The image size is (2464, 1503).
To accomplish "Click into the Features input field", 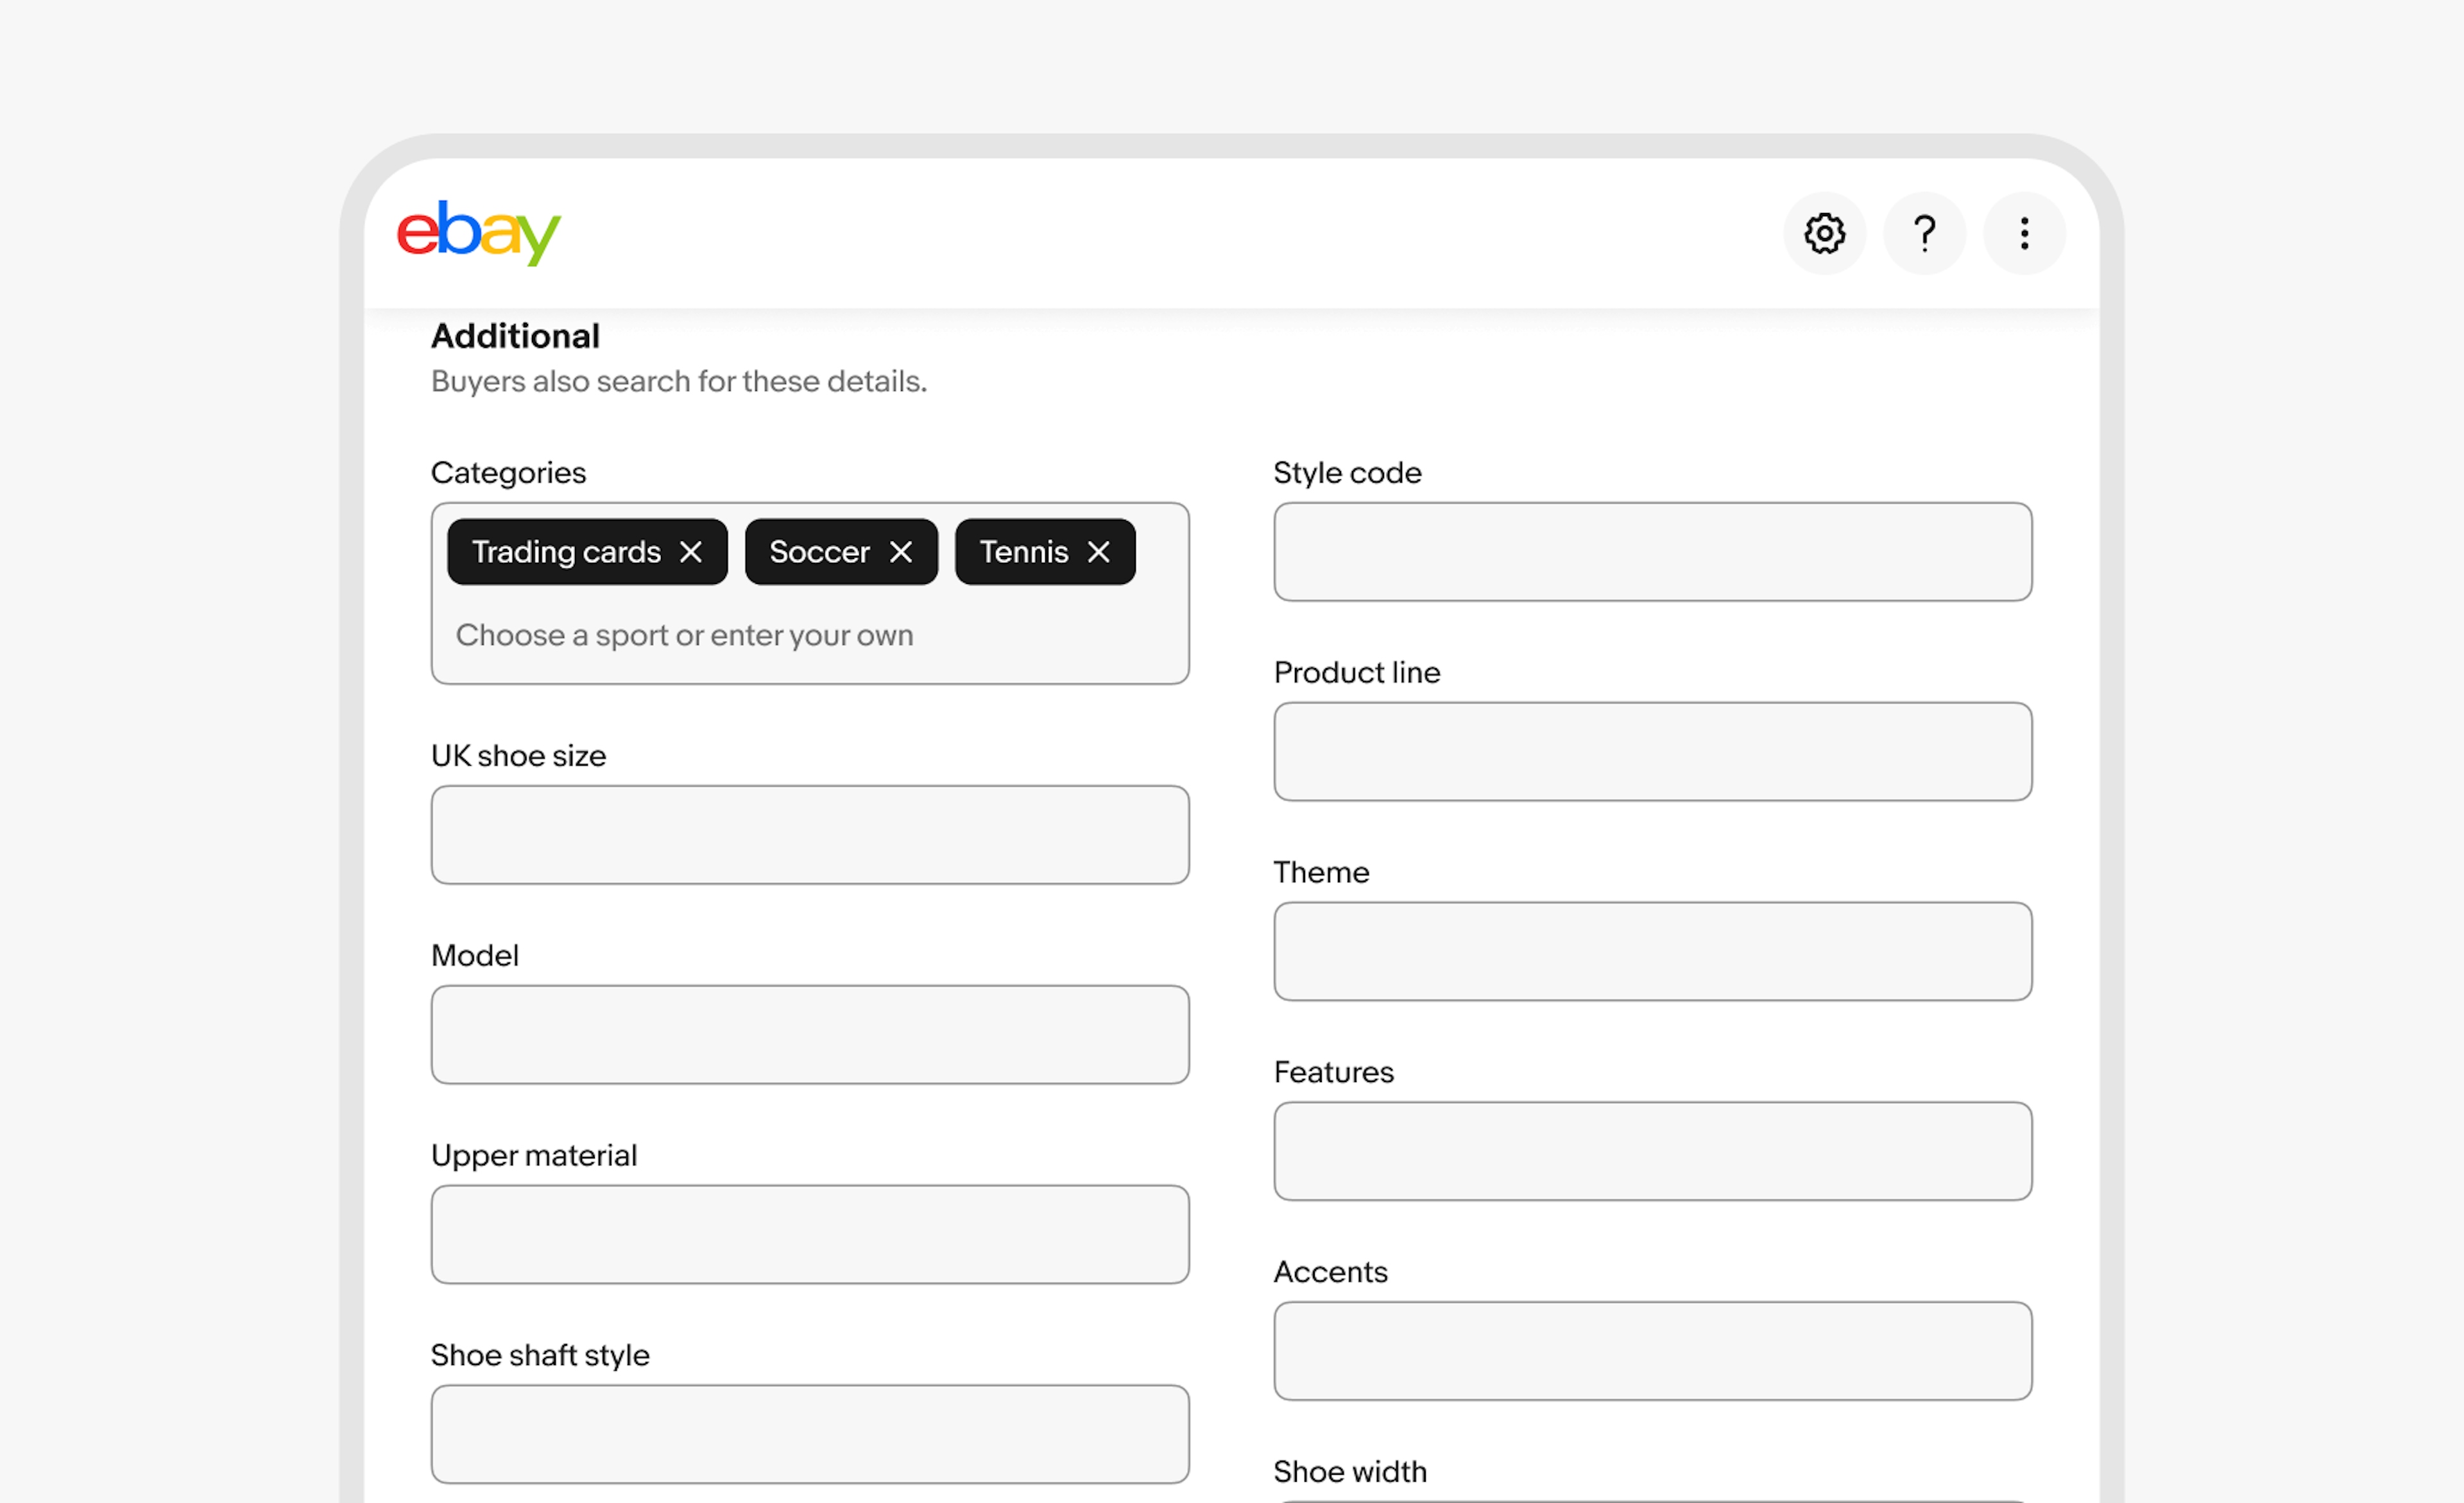I will click(x=1653, y=1152).
